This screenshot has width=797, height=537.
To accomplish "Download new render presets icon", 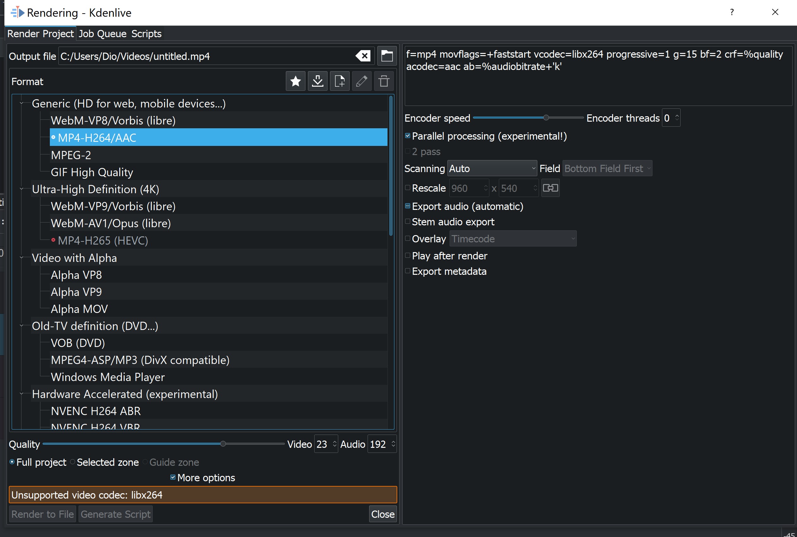I will (x=318, y=82).
